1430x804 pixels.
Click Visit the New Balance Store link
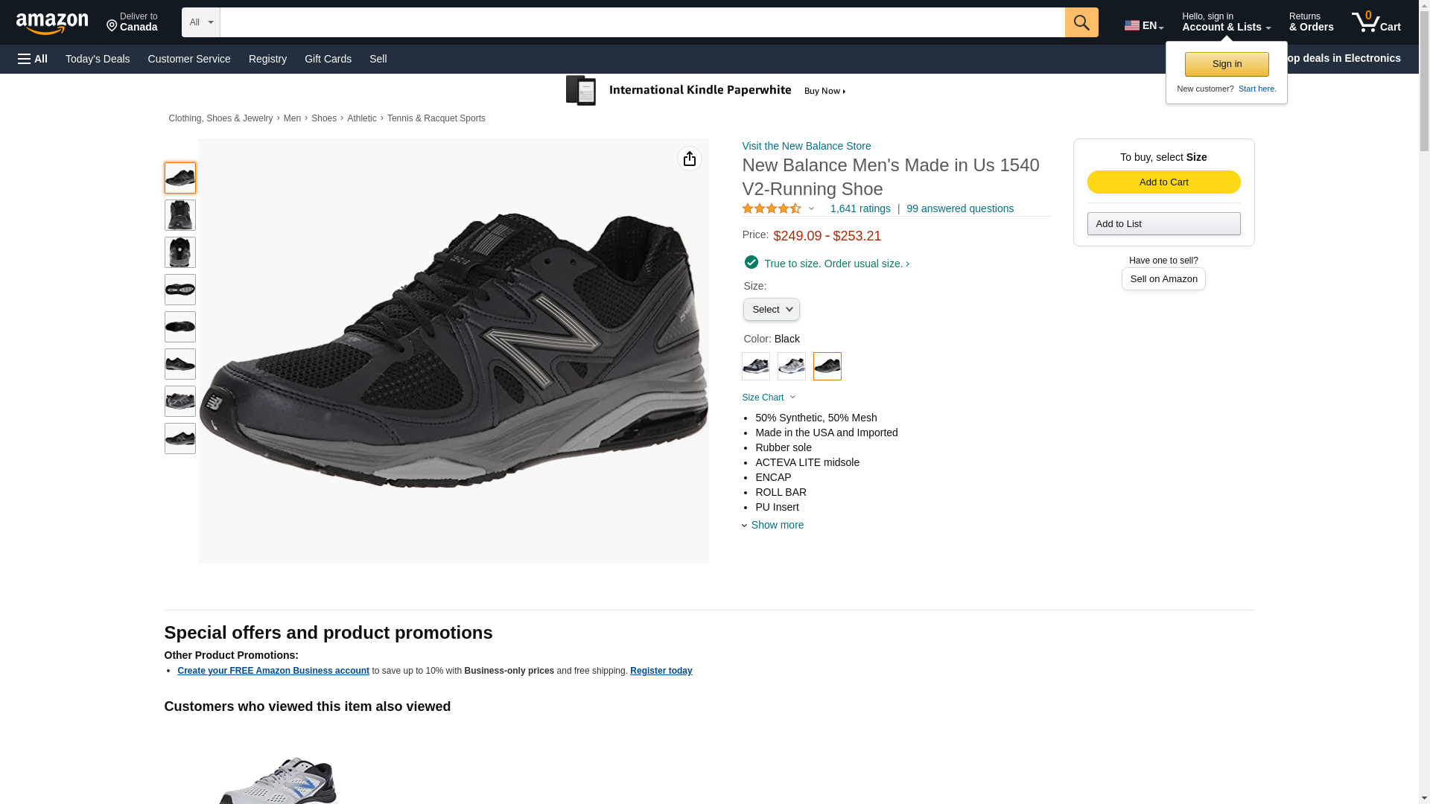click(806, 146)
